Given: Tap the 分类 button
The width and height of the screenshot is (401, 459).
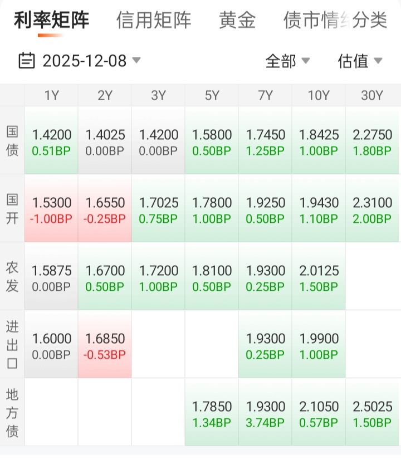Looking at the screenshot, I should [x=370, y=21].
